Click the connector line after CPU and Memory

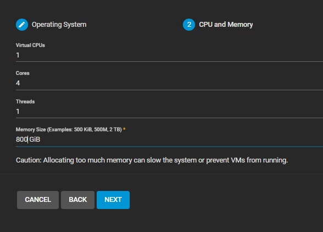290,25
